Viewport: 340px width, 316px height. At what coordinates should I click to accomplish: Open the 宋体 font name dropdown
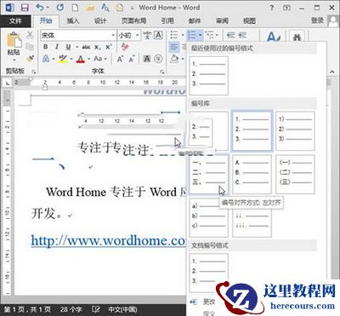click(113, 35)
